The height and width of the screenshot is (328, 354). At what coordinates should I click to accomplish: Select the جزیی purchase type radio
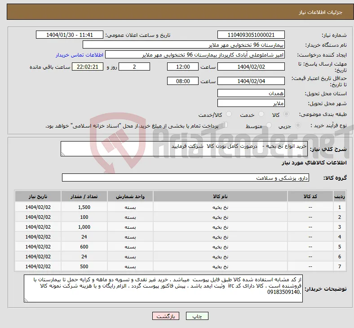tap(298, 125)
